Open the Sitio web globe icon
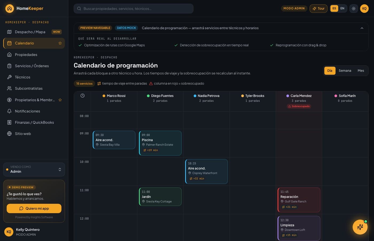 (9, 134)
